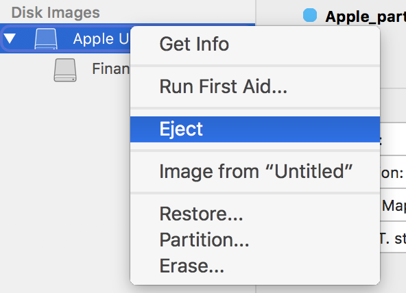Select the Apple U… disk image row label
Viewport: 406px width, 293px height.
coord(100,39)
